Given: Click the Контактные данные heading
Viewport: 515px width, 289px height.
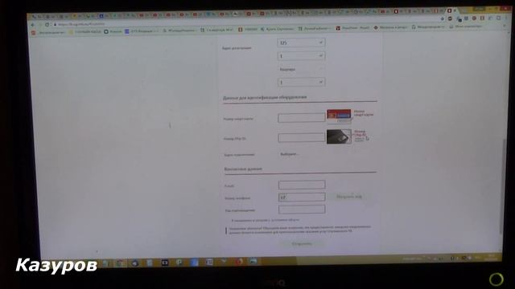Looking at the screenshot, I should (x=243, y=169).
